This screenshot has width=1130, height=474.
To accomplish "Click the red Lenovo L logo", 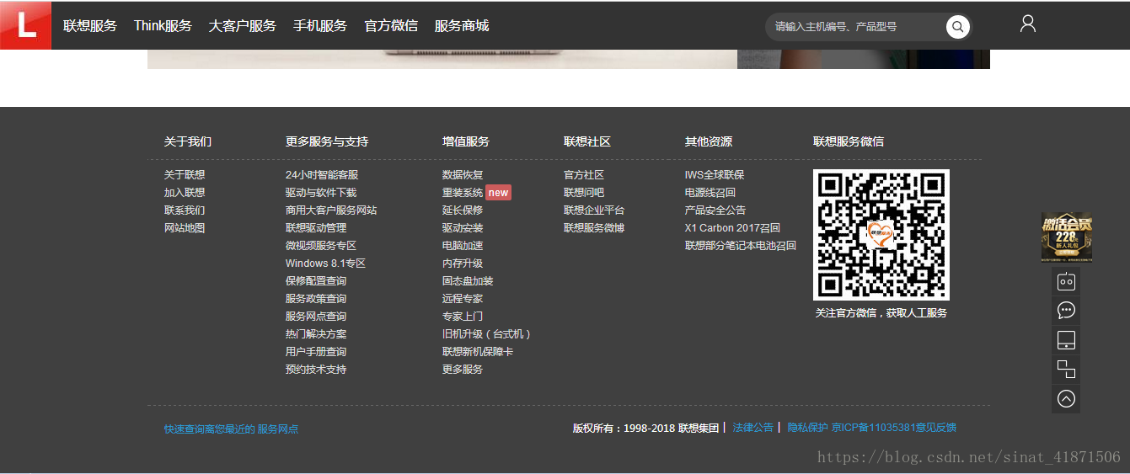I will point(25,25).
